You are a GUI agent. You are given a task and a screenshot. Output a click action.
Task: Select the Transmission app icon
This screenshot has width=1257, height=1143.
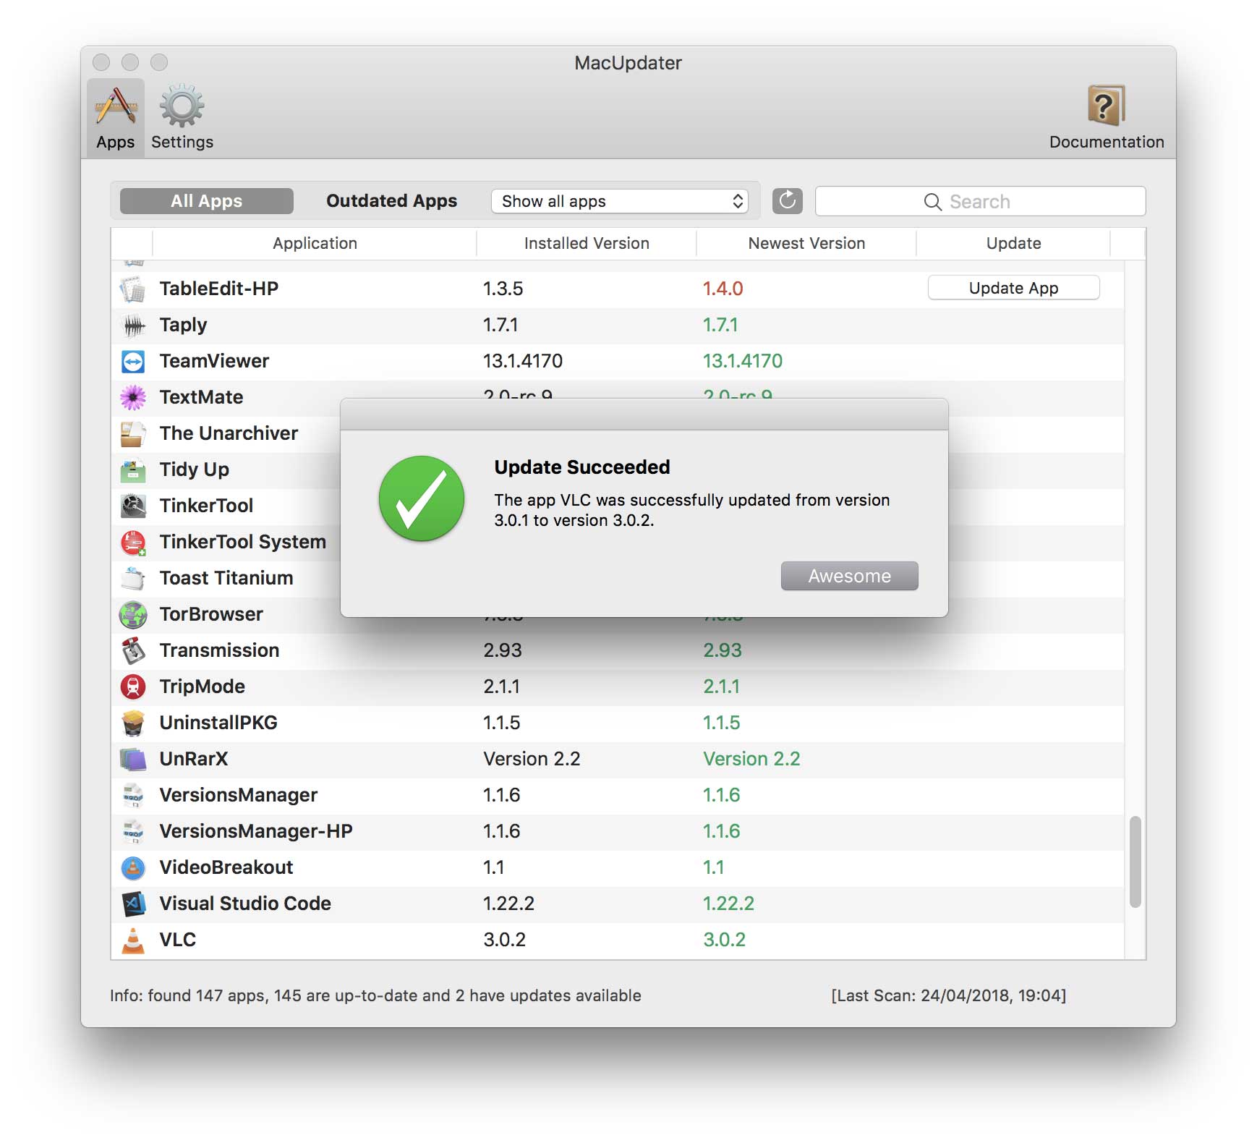point(133,650)
